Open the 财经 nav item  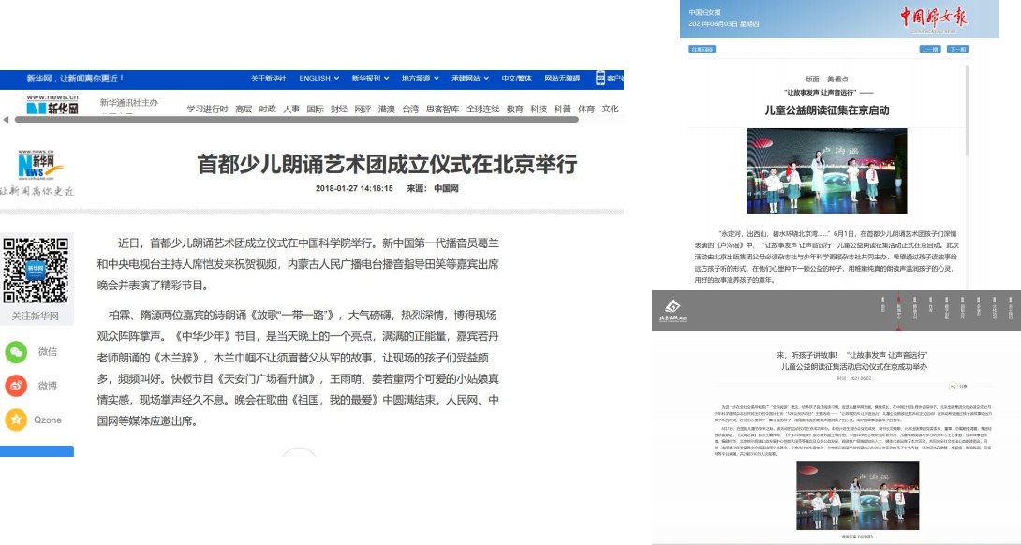[339, 109]
